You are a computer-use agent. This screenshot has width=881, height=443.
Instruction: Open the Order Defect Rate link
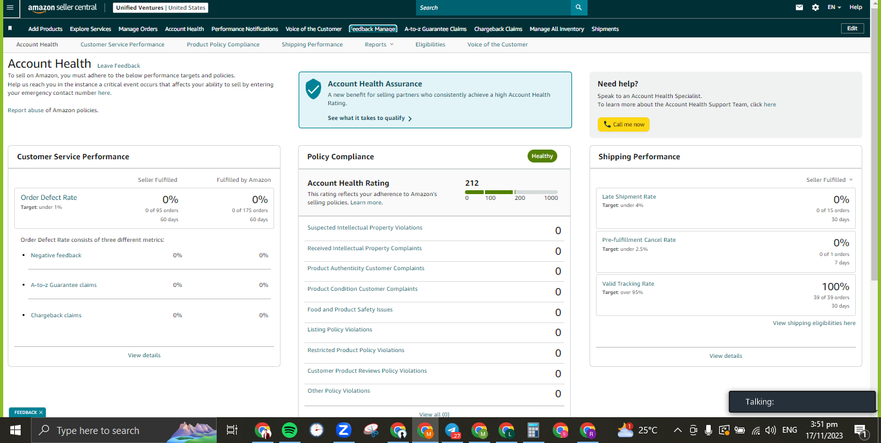(x=48, y=197)
